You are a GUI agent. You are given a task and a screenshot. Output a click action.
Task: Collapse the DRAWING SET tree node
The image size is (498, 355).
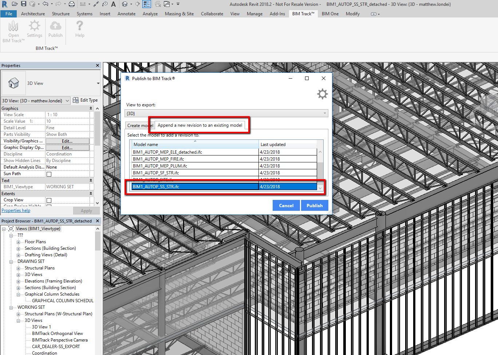click(x=11, y=262)
